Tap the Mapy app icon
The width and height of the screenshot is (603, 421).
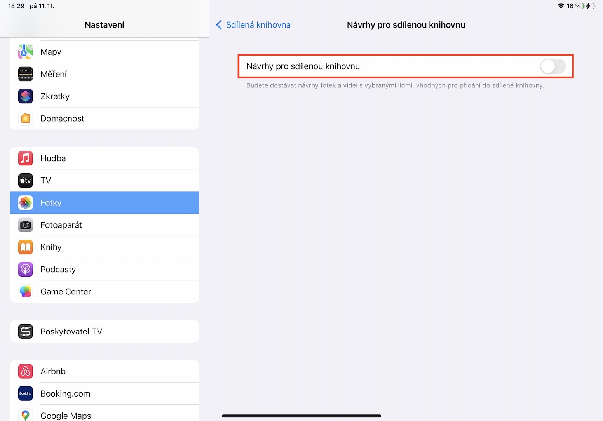(x=25, y=52)
